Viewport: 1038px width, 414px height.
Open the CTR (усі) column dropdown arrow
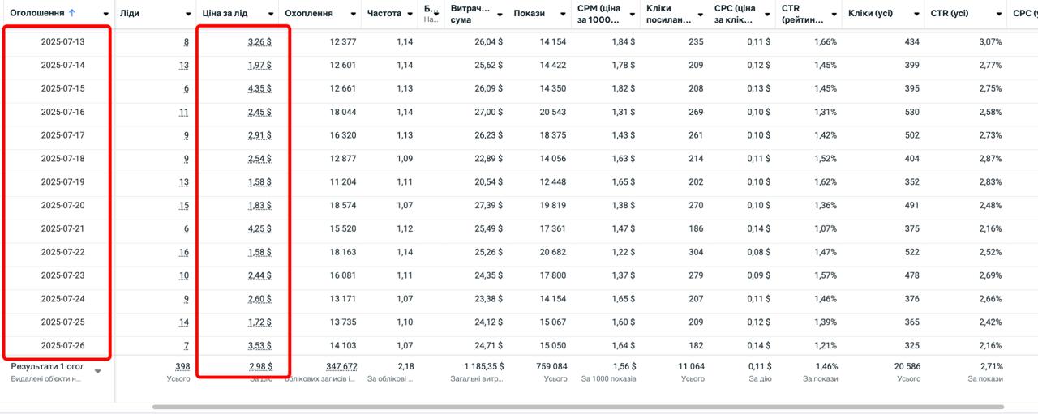(x=998, y=15)
